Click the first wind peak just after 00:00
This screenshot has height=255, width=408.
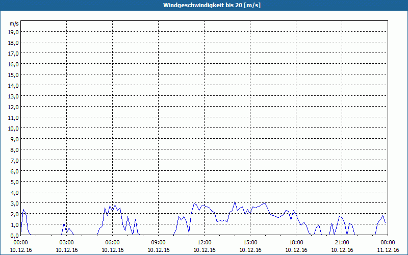[23, 210]
